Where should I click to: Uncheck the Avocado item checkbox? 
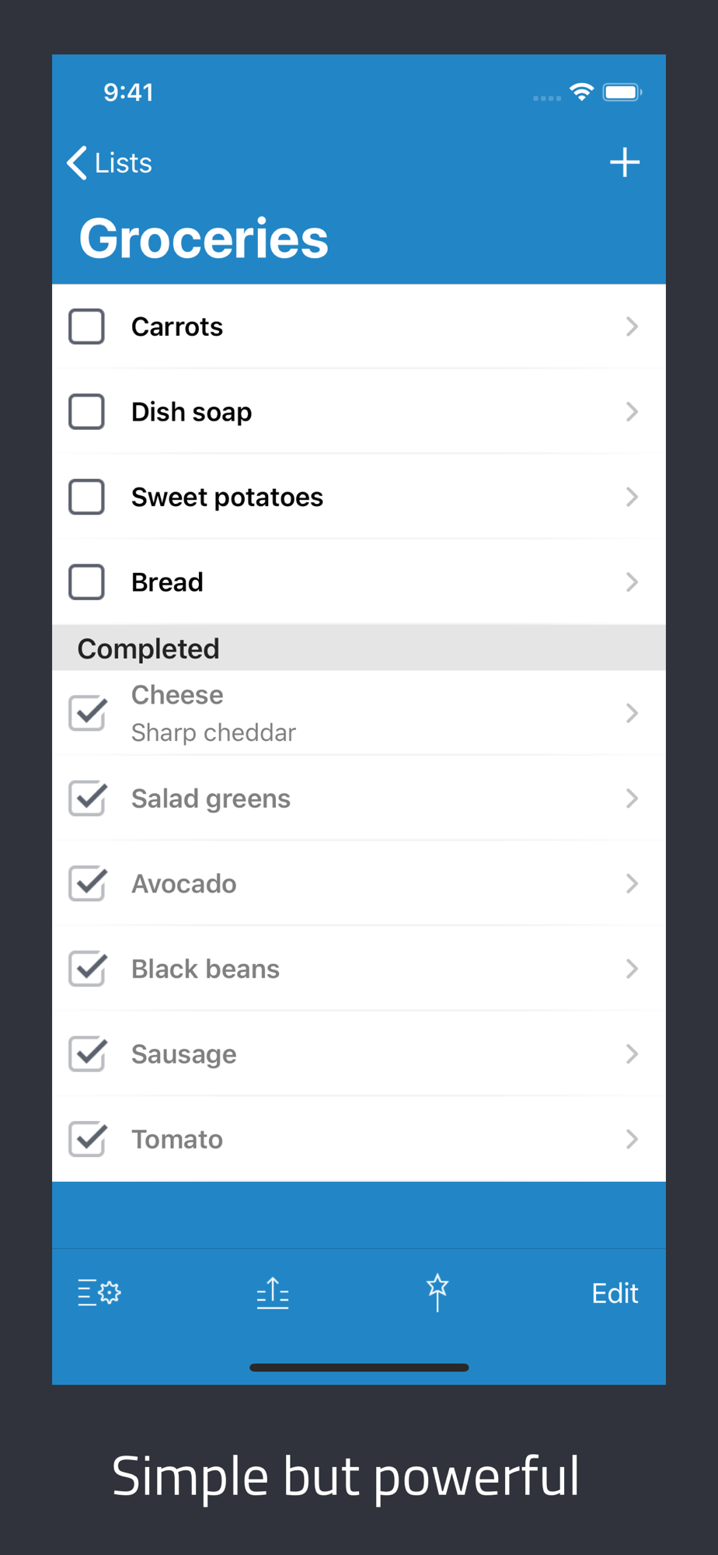(88, 883)
